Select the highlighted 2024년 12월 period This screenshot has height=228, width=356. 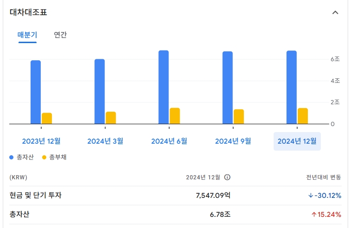click(297, 141)
